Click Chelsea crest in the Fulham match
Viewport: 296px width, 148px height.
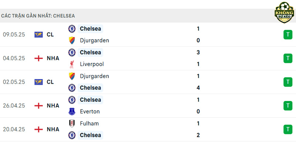[x=72, y=135]
